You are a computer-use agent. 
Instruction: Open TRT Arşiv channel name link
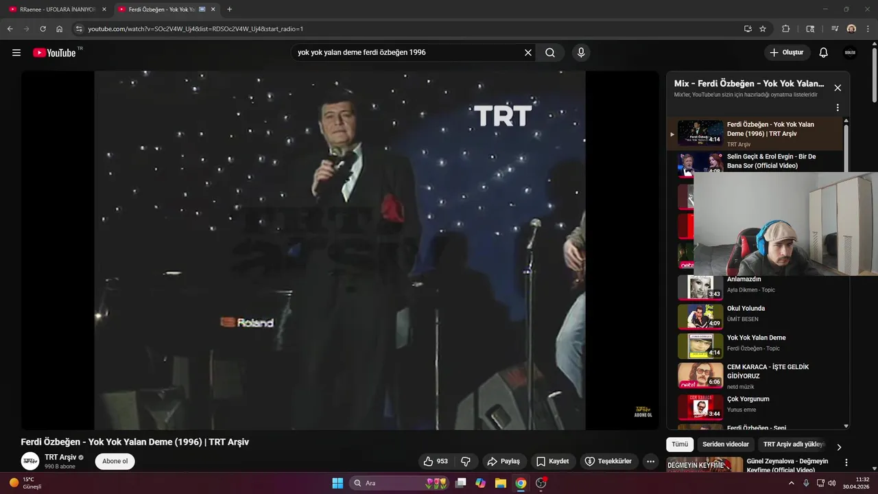pyautogui.click(x=60, y=457)
